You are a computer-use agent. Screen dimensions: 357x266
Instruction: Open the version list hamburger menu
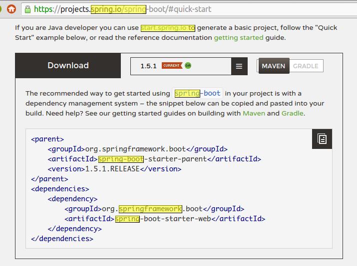tap(239, 66)
